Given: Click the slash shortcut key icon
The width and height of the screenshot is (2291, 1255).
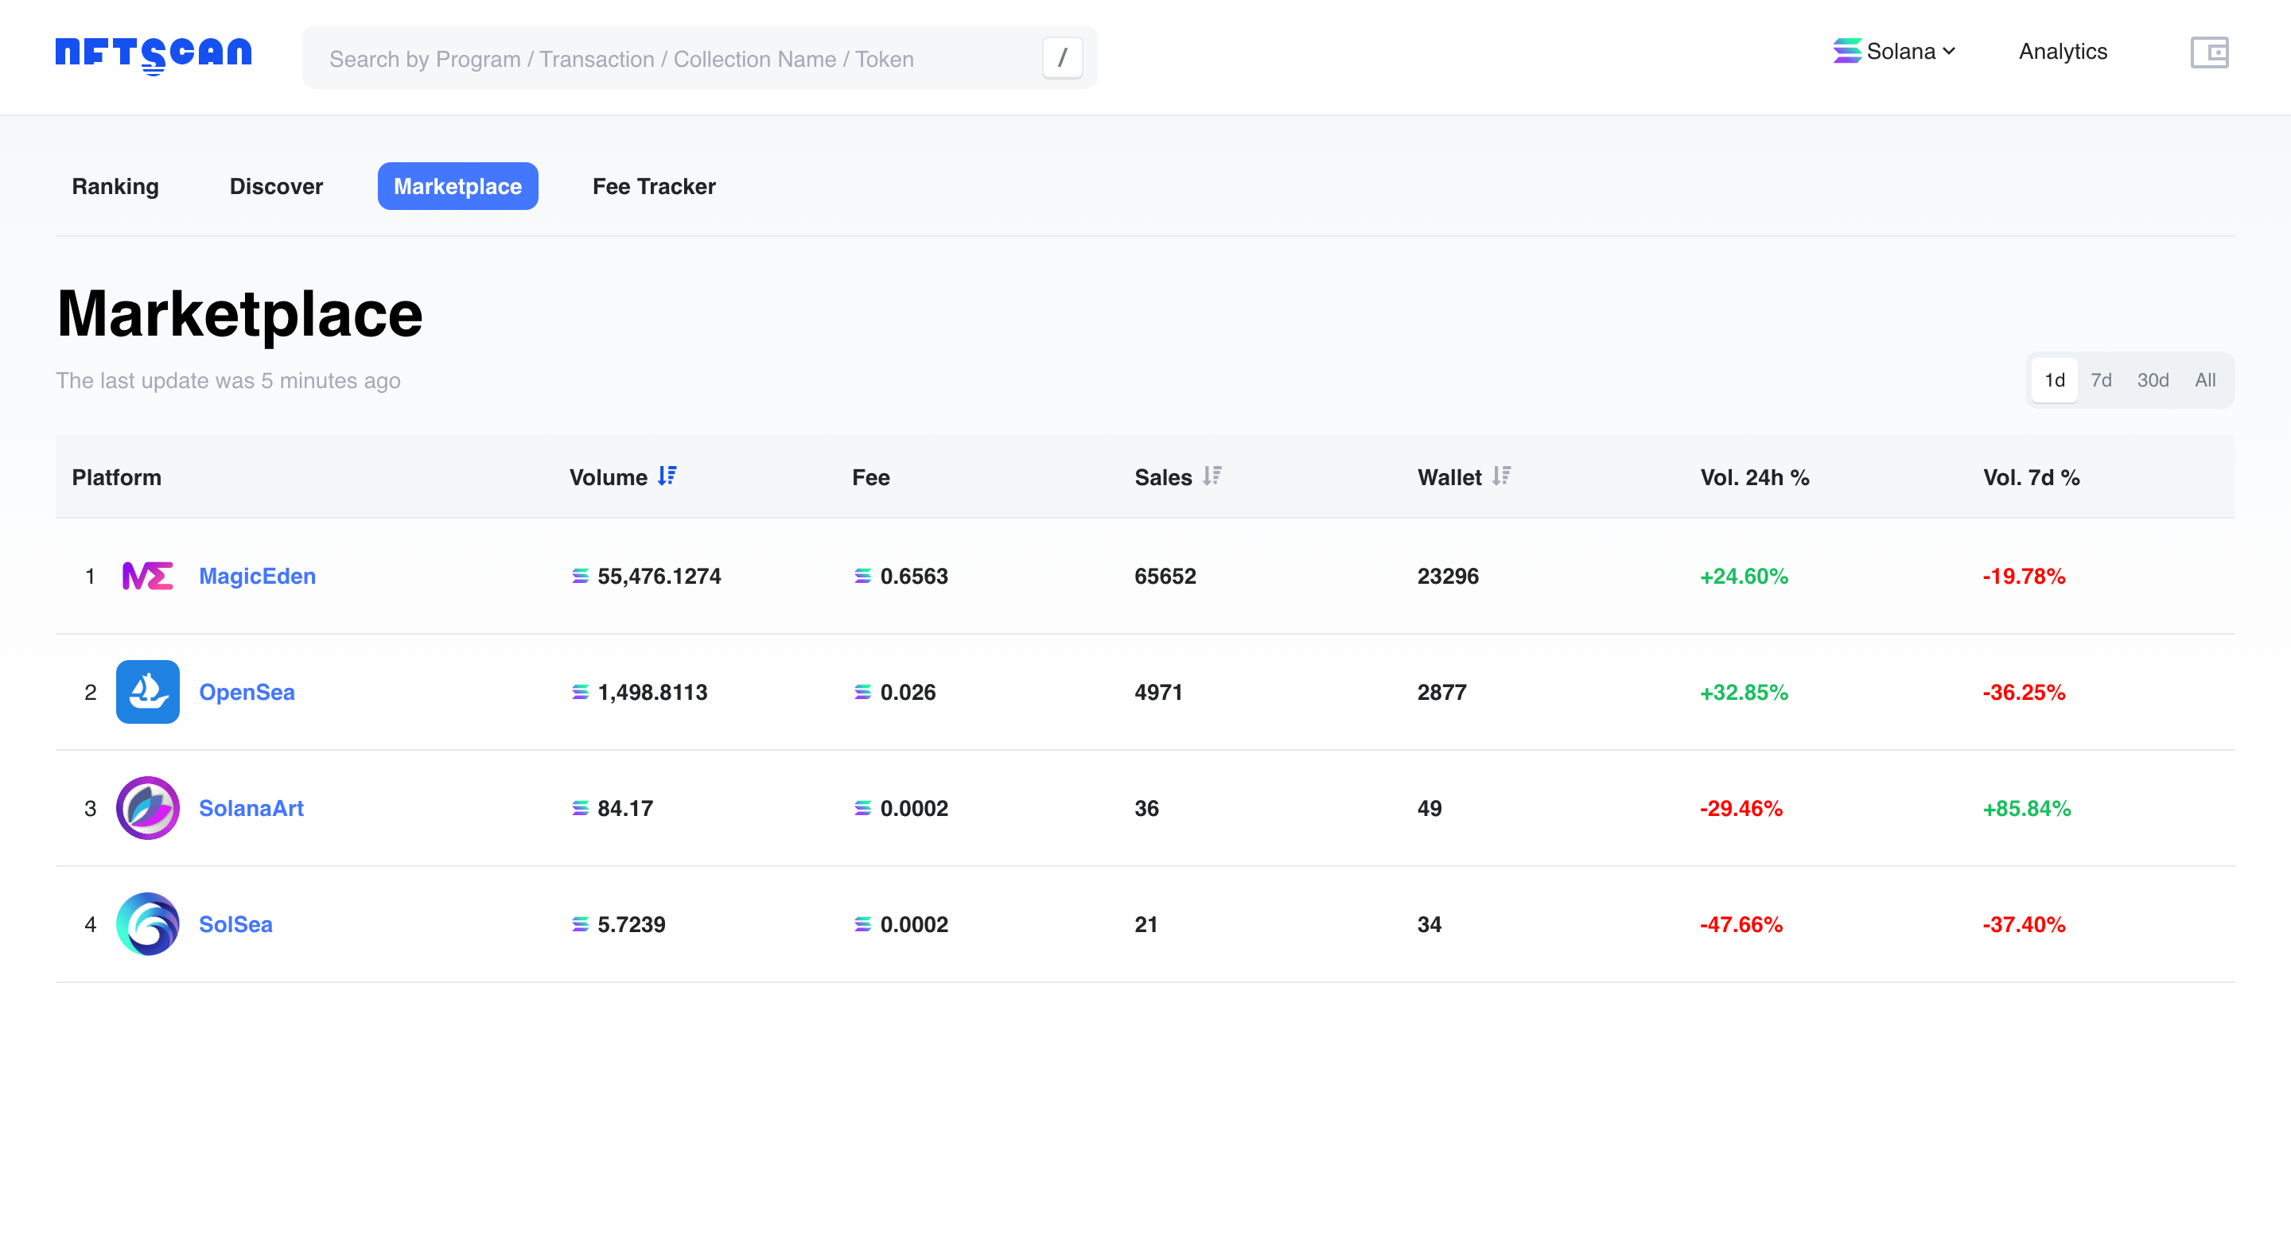Looking at the screenshot, I should pyautogui.click(x=1062, y=58).
